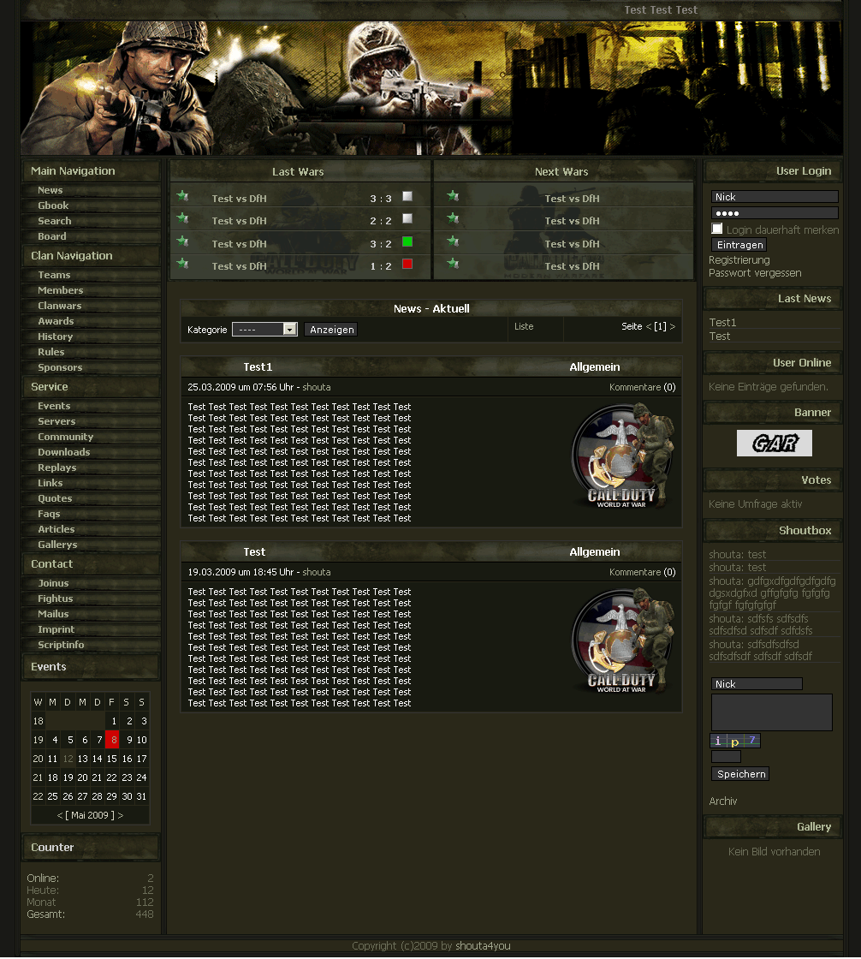Open Events in the Service menu
The height and width of the screenshot is (959, 861).
tap(54, 406)
